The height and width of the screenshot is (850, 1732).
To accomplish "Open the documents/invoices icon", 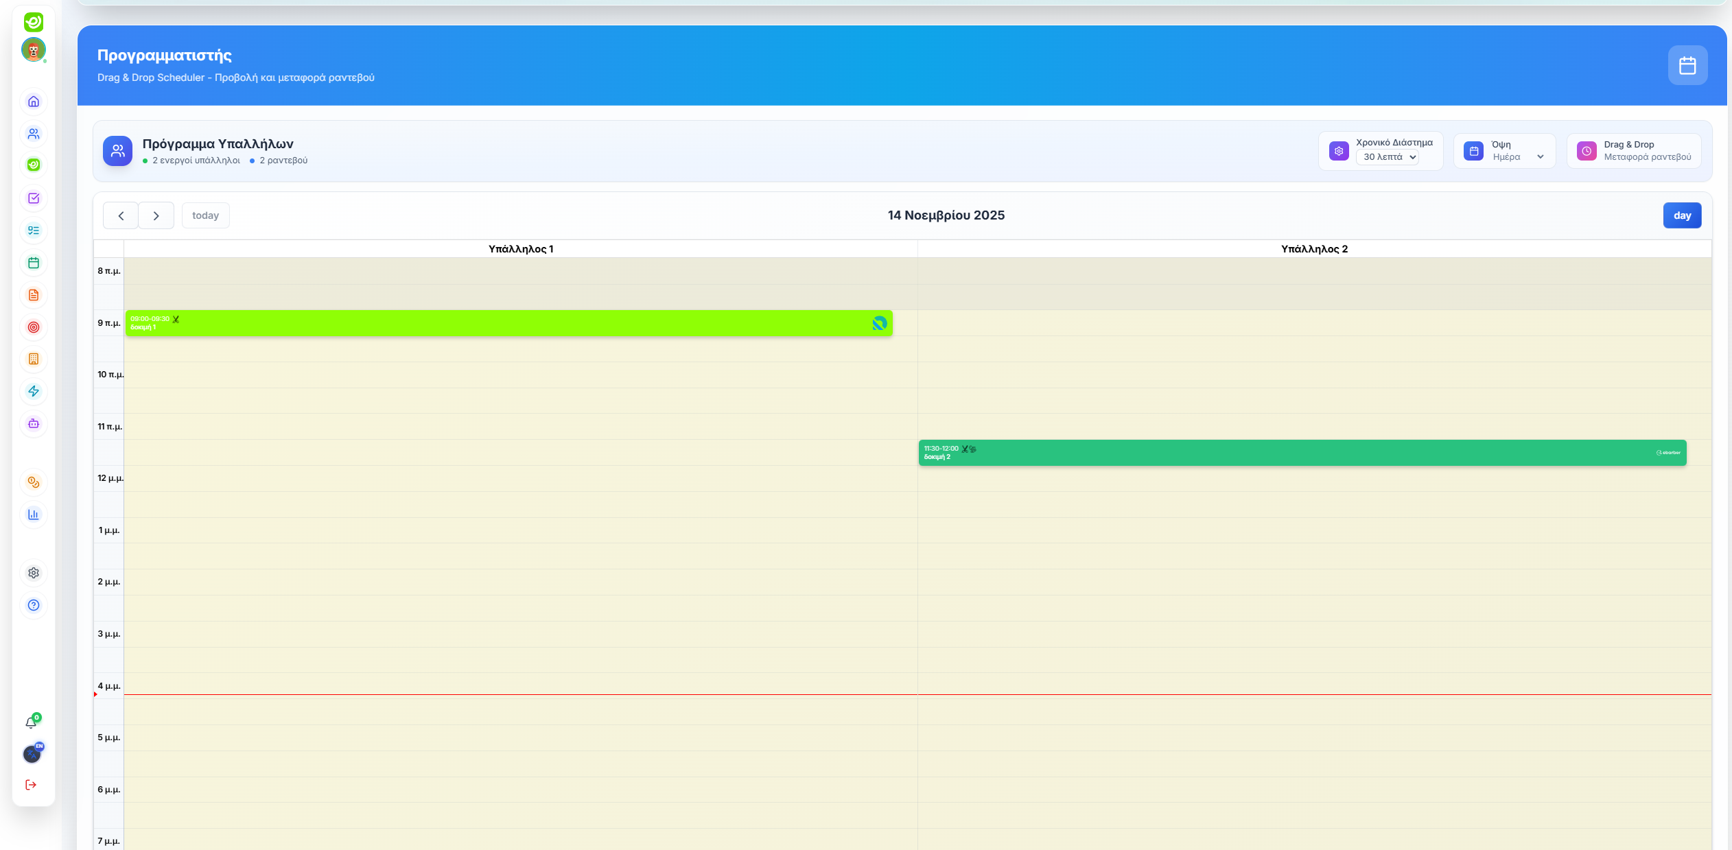I will coord(33,295).
